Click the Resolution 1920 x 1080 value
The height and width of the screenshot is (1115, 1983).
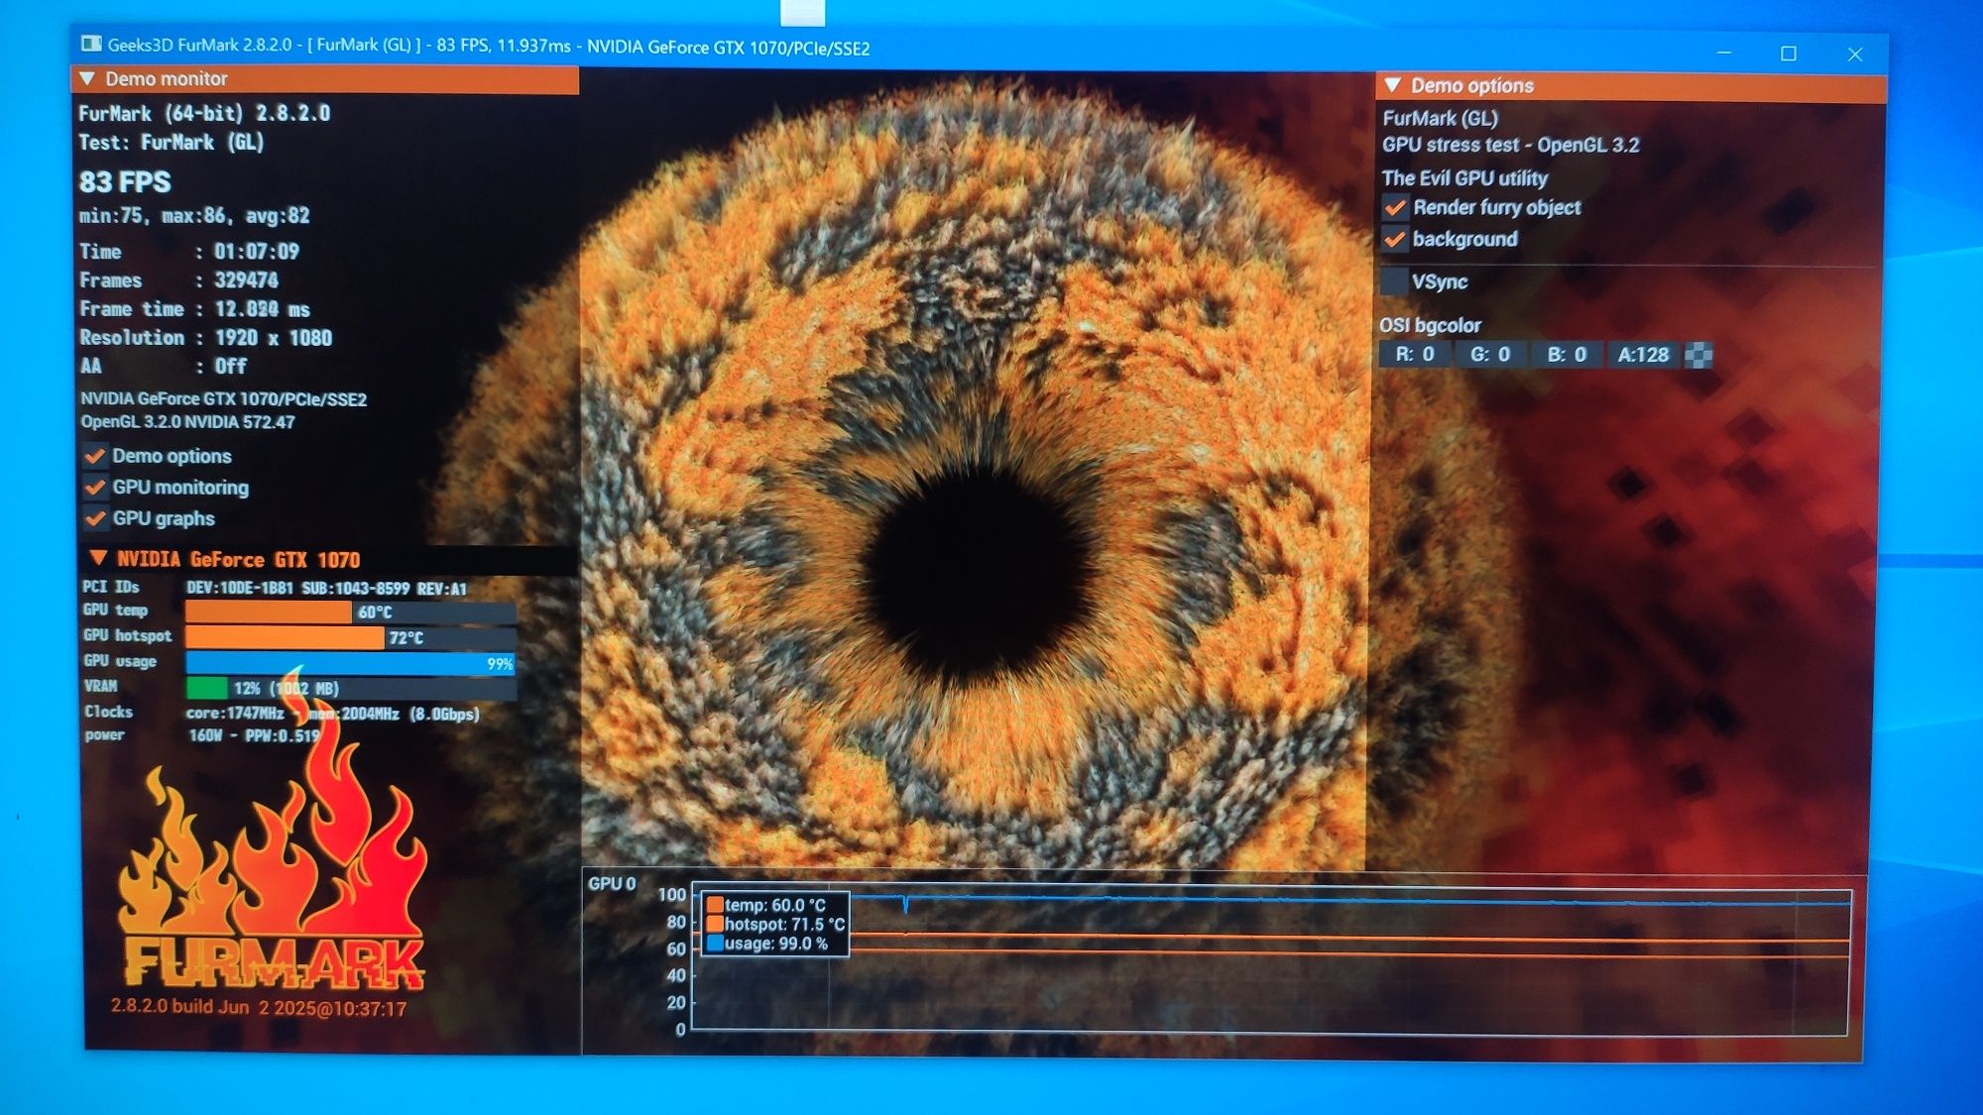point(274,338)
